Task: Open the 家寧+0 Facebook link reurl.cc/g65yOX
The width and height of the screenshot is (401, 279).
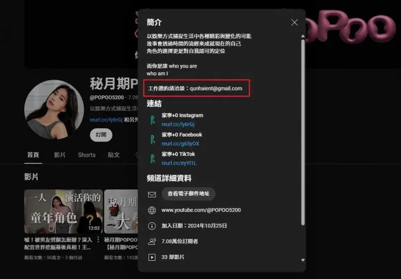Action: coord(180,143)
